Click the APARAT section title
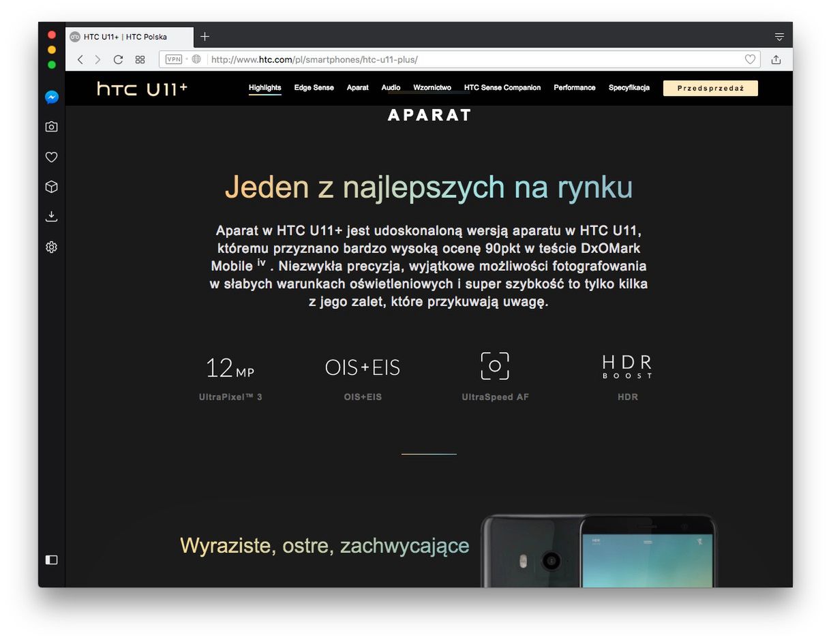This screenshot has height=642, width=831. tap(429, 115)
